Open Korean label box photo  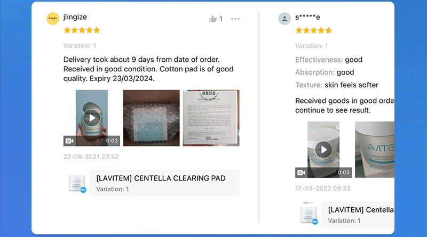(x=211, y=118)
